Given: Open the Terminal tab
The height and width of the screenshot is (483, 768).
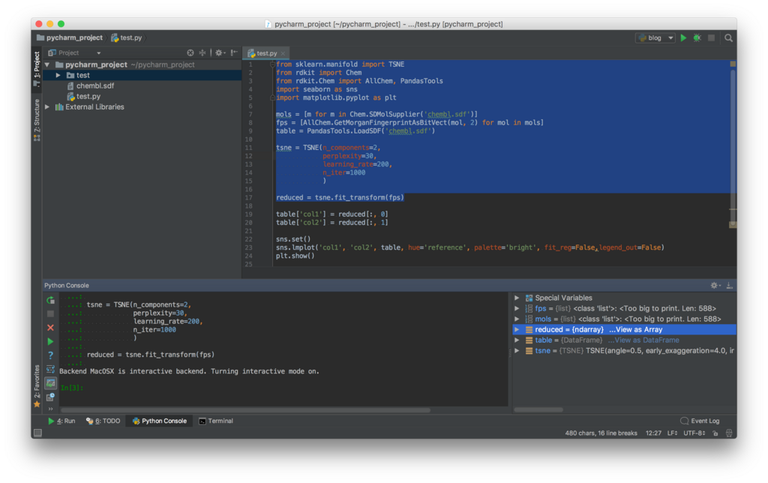Looking at the screenshot, I should click(216, 421).
